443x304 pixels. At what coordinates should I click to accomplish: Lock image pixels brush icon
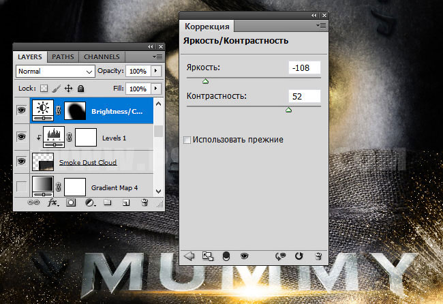coord(56,89)
